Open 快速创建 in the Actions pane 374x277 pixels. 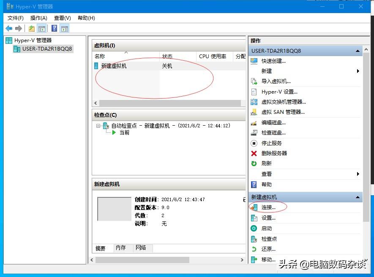tap(274, 60)
